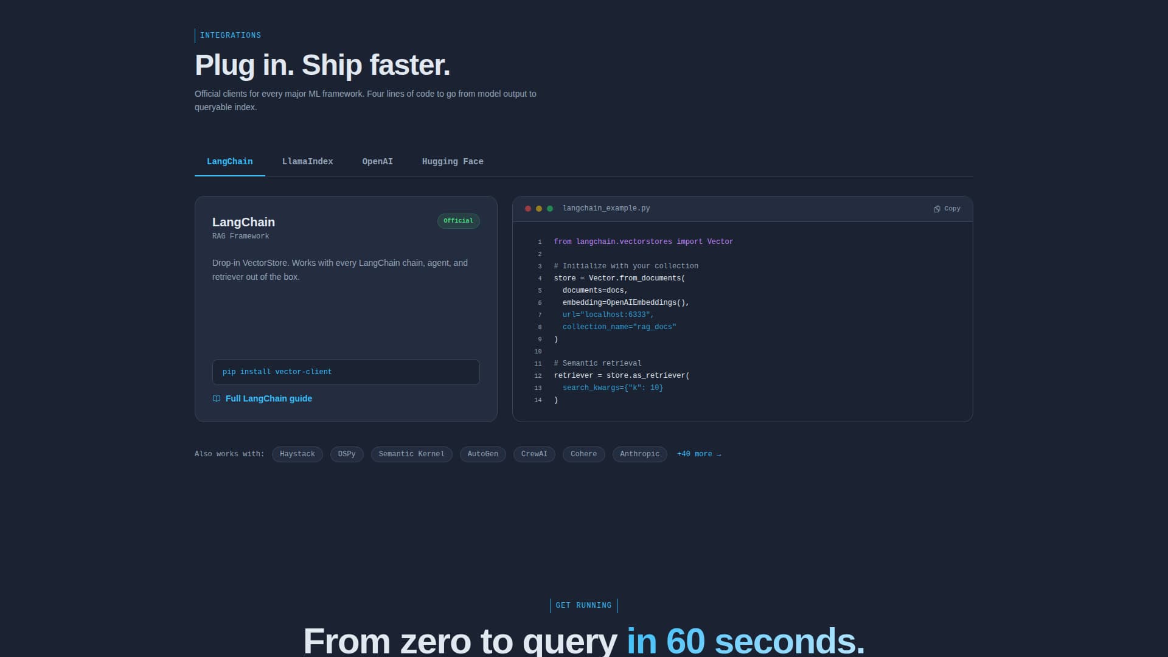This screenshot has width=1168, height=657.
Task: Select the Anthropic chip
Action: (640, 454)
